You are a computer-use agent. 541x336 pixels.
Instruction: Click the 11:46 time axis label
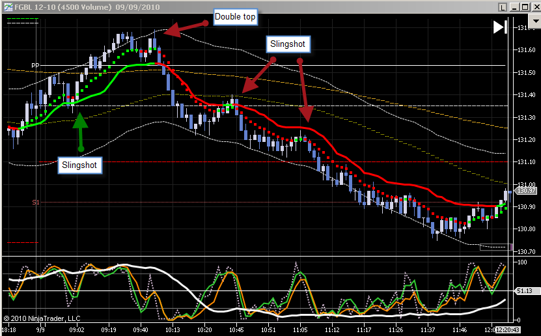(460, 330)
